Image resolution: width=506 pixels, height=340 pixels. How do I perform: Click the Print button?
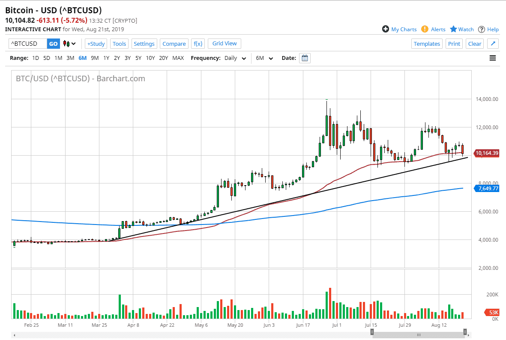point(454,44)
